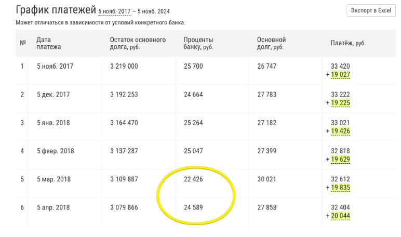Click highlighted extra payment 19 027
This screenshot has width=401, height=237.
tap(340, 74)
